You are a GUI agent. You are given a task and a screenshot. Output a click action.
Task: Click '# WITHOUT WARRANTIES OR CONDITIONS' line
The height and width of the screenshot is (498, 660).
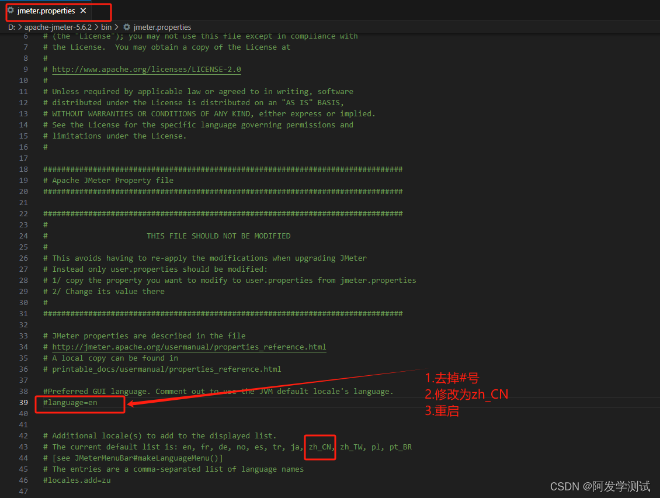click(209, 114)
